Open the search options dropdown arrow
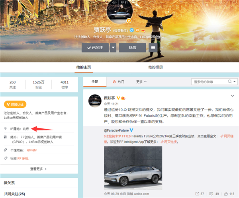The width and height of the screenshot is (239, 198). point(235,82)
